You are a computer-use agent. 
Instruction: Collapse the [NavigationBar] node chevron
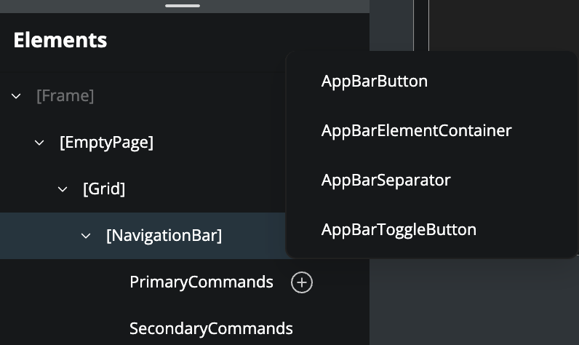pos(86,236)
